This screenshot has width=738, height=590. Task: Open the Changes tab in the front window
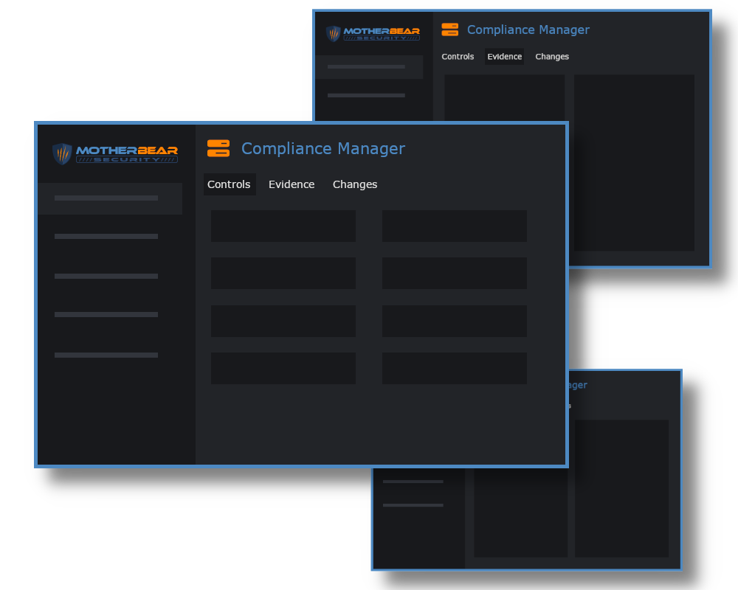355,184
